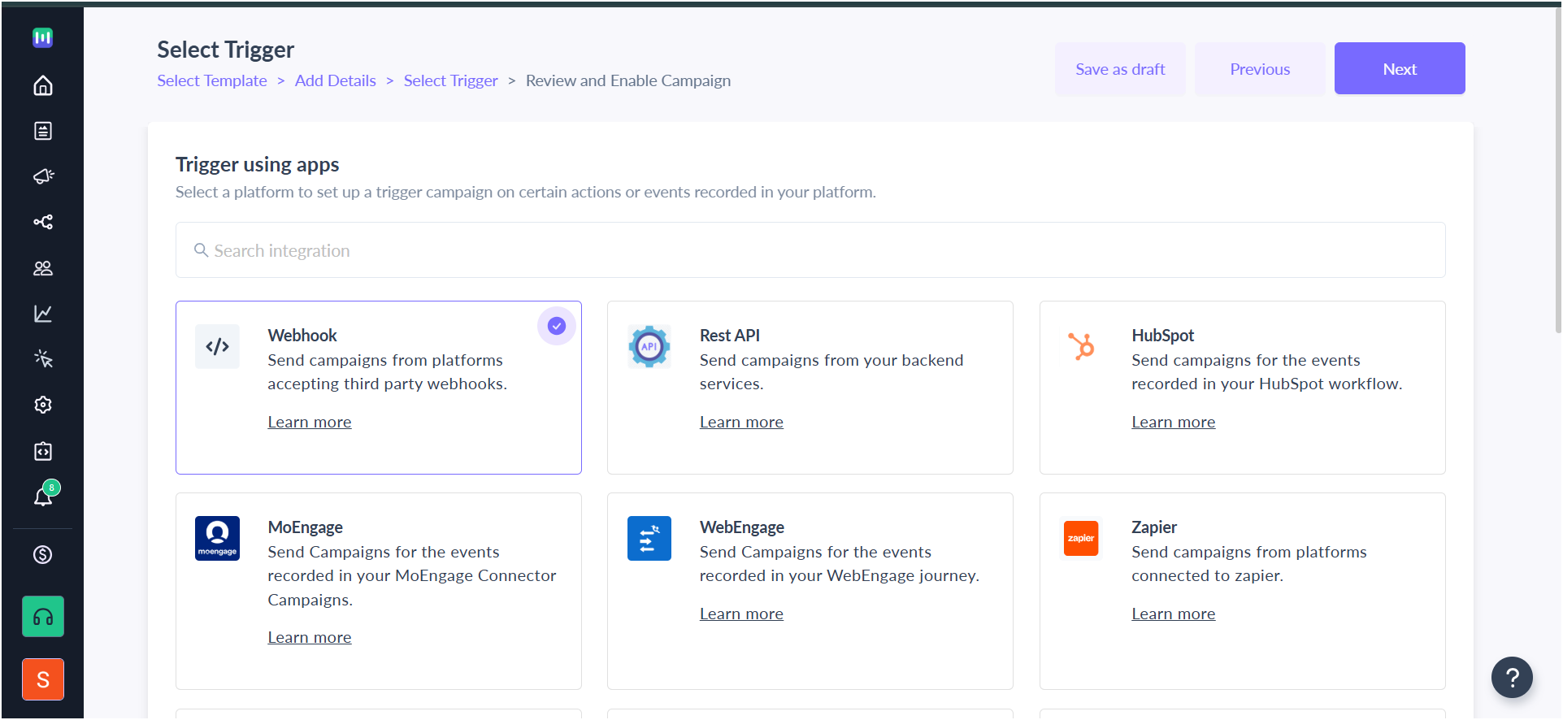The height and width of the screenshot is (720, 1563).
Task: Click the 'Trigger using apps' heading
Action: click(x=258, y=164)
